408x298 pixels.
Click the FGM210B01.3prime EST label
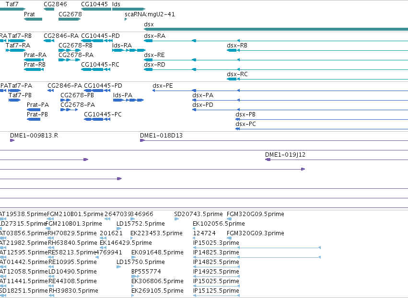point(74,224)
